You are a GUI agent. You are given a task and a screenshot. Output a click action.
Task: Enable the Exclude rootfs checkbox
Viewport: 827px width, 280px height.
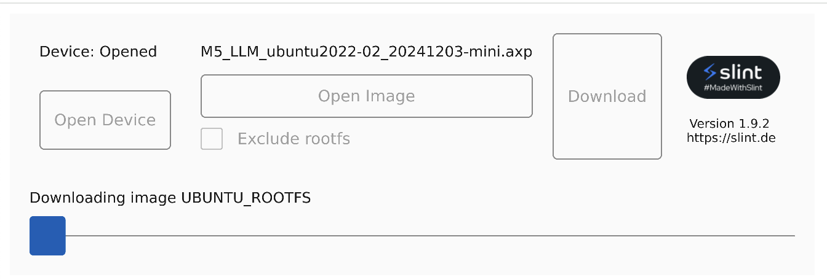click(x=212, y=139)
